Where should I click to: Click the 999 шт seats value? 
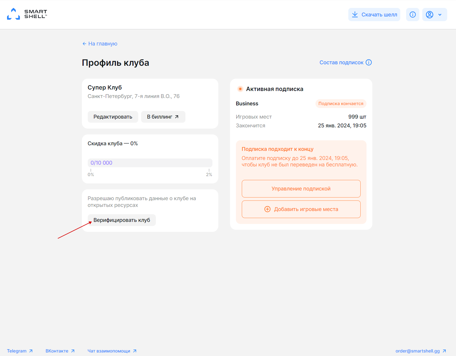pos(357,117)
